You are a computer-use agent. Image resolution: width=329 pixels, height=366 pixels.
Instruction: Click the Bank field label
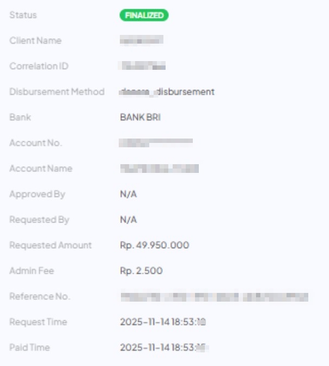click(20, 117)
